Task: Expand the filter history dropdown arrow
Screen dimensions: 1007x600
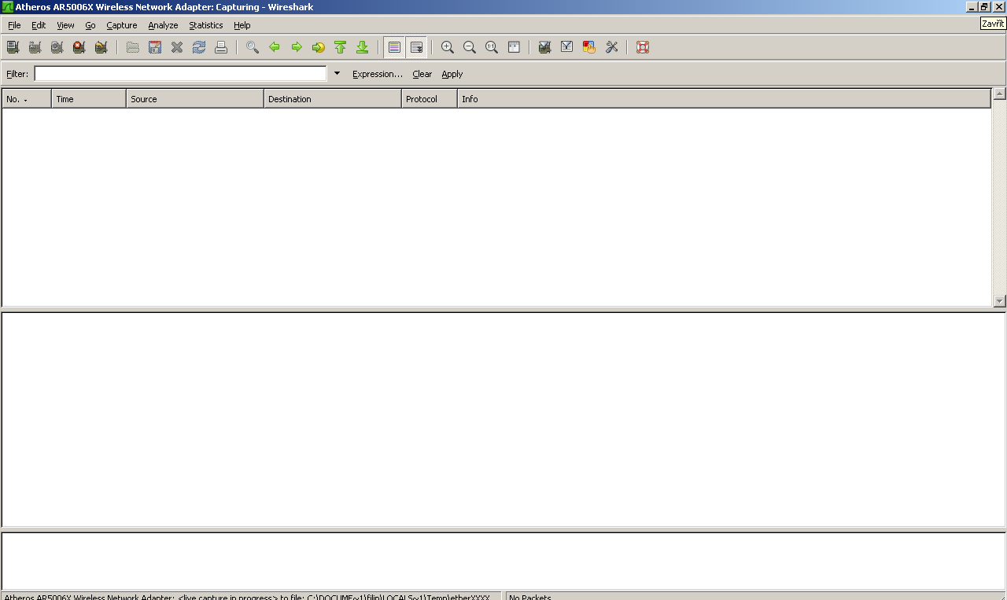Action: click(x=337, y=73)
